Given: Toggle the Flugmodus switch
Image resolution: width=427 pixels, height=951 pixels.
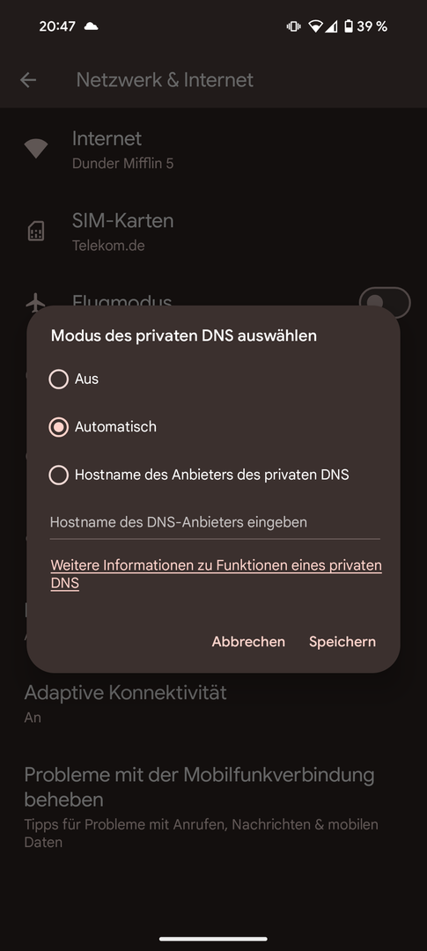Looking at the screenshot, I should click(x=385, y=303).
